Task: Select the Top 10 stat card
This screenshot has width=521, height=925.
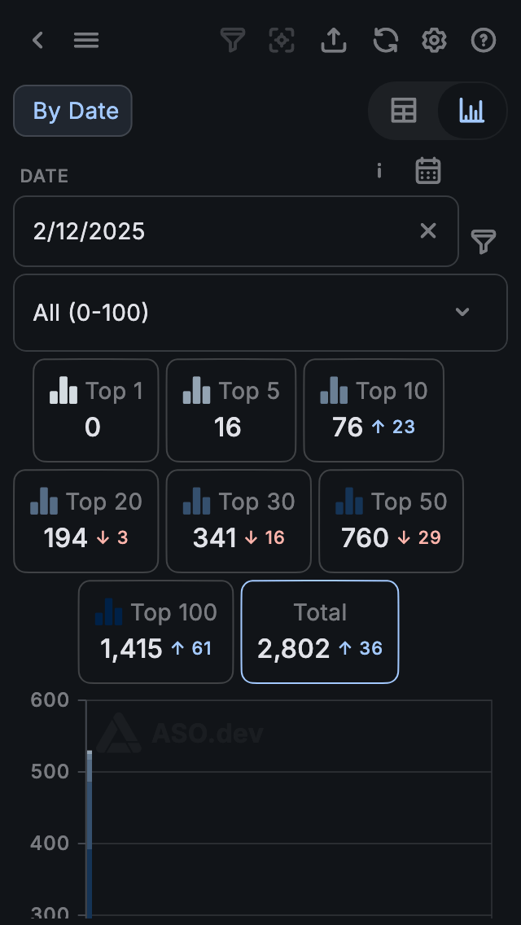Action: 374,410
